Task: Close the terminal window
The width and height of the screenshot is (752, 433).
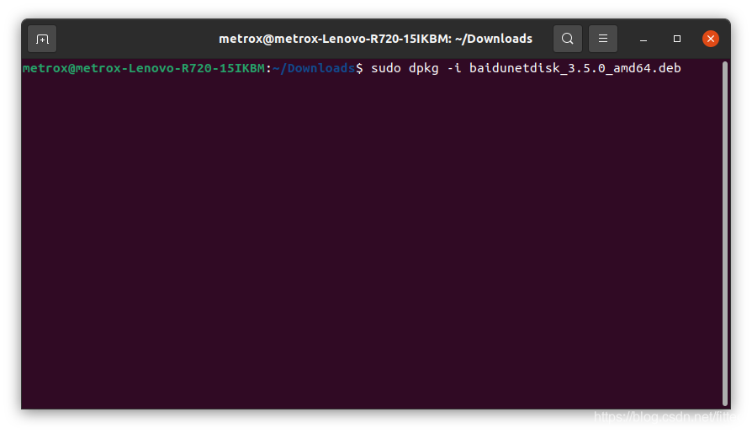Action: pos(710,39)
